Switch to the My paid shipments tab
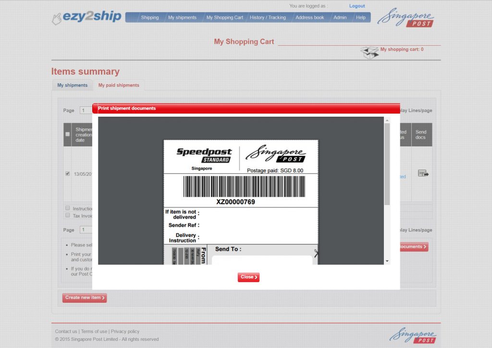Image resolution: width=492 pixels, height=348 pixels. (119, 85)
